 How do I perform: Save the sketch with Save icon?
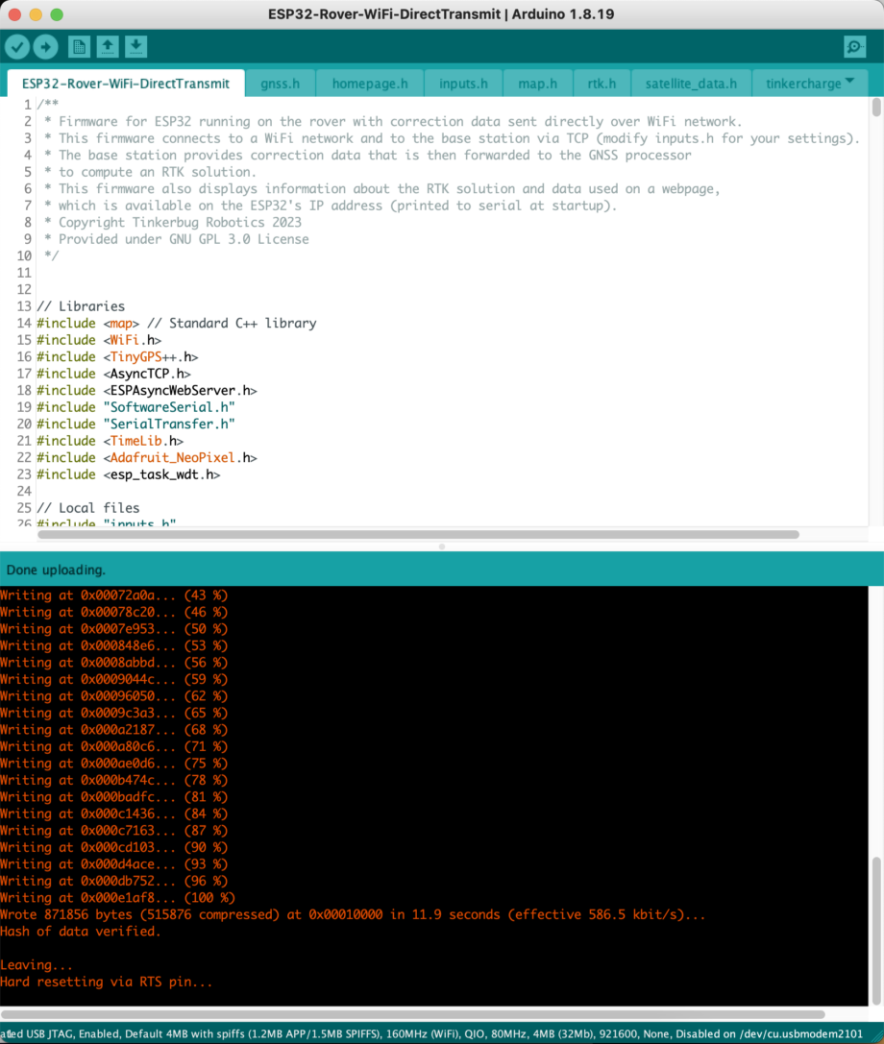pos(135,46)
